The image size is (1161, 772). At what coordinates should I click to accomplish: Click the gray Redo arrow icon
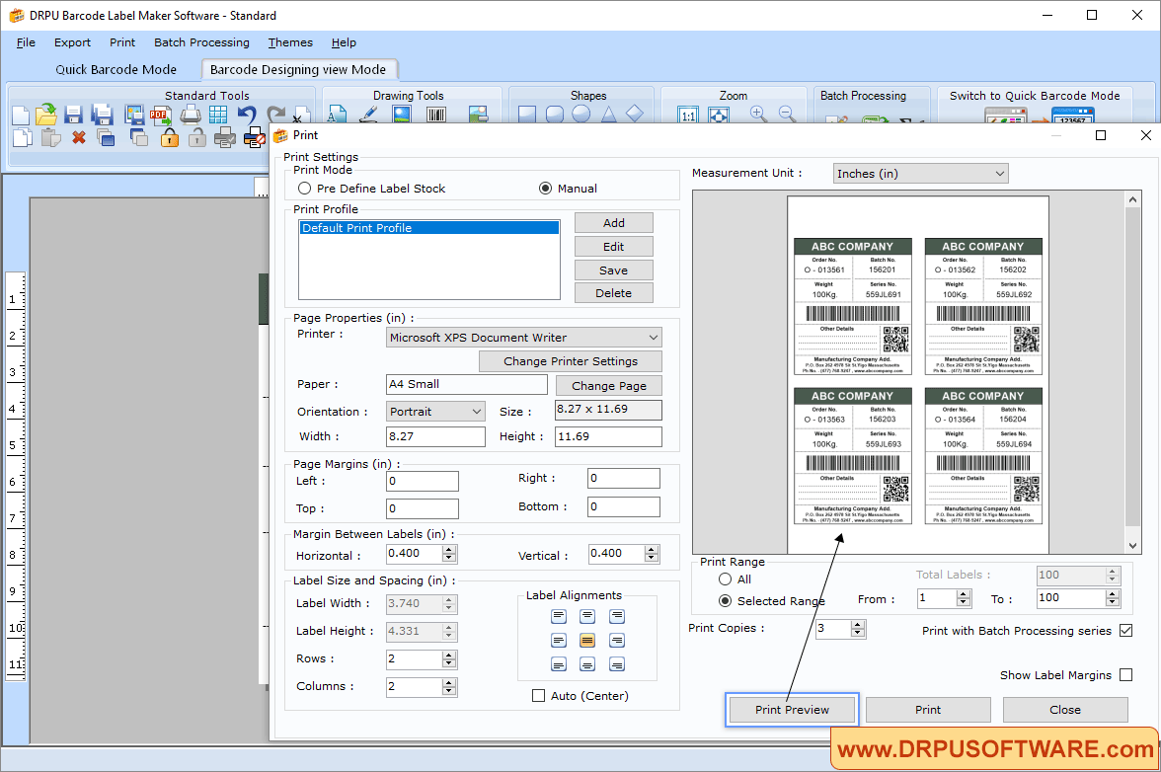275,115
